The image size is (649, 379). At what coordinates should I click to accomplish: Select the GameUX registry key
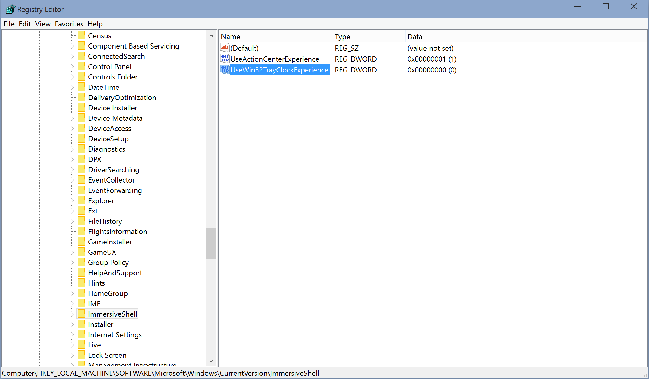click(102, 252)
